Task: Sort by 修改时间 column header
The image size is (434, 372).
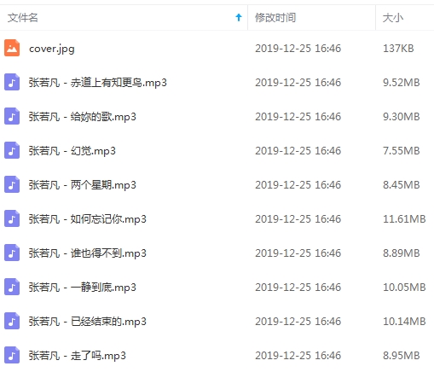Action: click(275, 18)
